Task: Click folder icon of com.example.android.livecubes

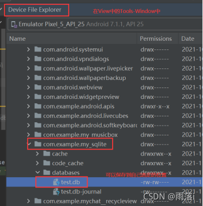Action: tap(38, 116)
